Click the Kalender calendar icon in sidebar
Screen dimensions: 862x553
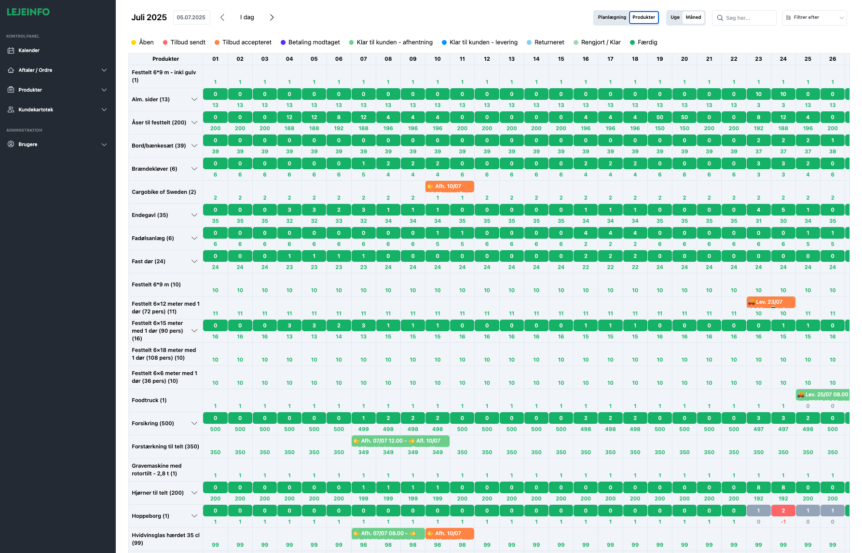click(x=11, y=51)
